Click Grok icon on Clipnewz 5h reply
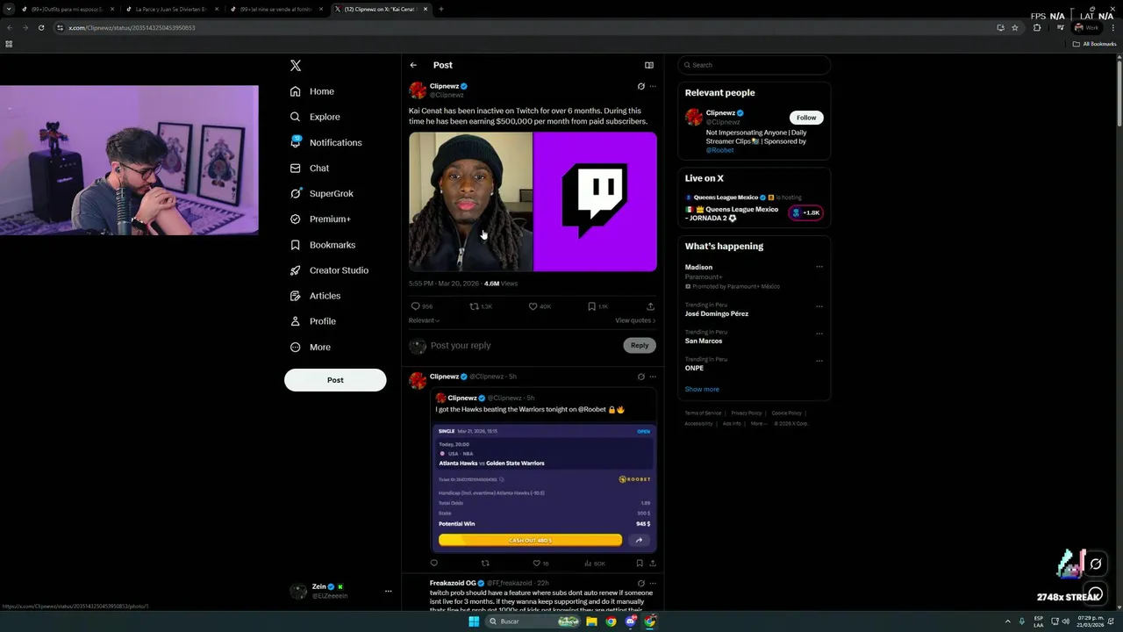This screenshot has height=632, width=1123. click(640, 377)
